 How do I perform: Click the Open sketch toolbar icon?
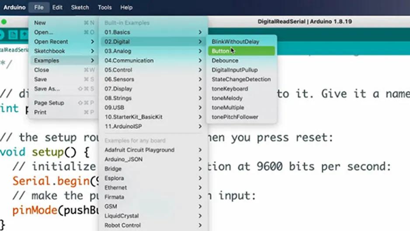[x=24, y=34]
